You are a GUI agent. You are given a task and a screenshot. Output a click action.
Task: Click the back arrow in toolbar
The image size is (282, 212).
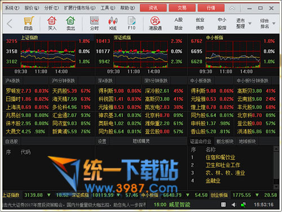[10, 24]
